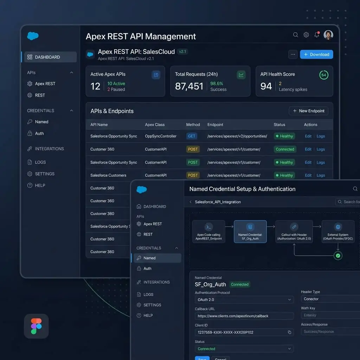This screenshot has width=360, height=360.
Task: Click the SalesCloud API cloud icon beside title
Action: point(90,54)
